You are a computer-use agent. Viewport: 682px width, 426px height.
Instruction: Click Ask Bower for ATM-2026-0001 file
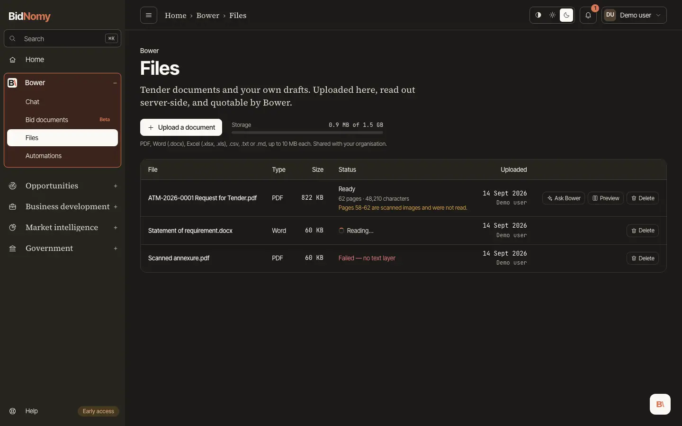point(564,198)
